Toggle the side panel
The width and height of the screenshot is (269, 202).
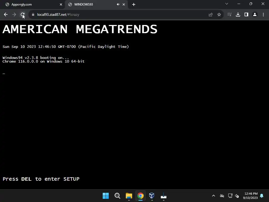tap(246, 15)
